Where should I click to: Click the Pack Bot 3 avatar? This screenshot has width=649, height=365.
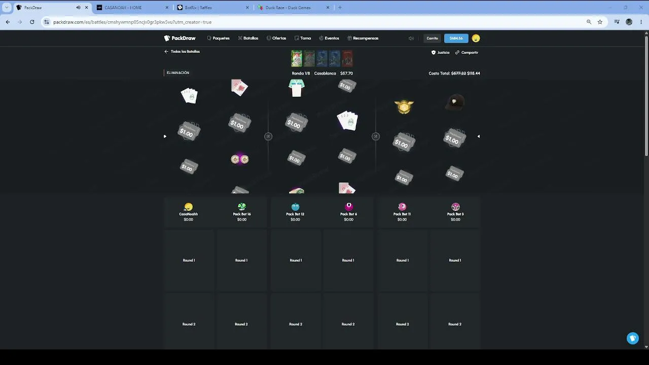point(455,207)
